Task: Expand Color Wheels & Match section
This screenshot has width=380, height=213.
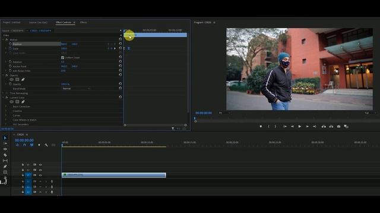Action: [6, 120]
